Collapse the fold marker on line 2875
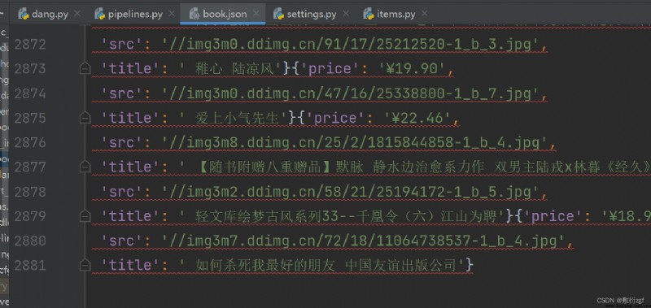Screen dimensions: 651x308 (x=85, y=119)
